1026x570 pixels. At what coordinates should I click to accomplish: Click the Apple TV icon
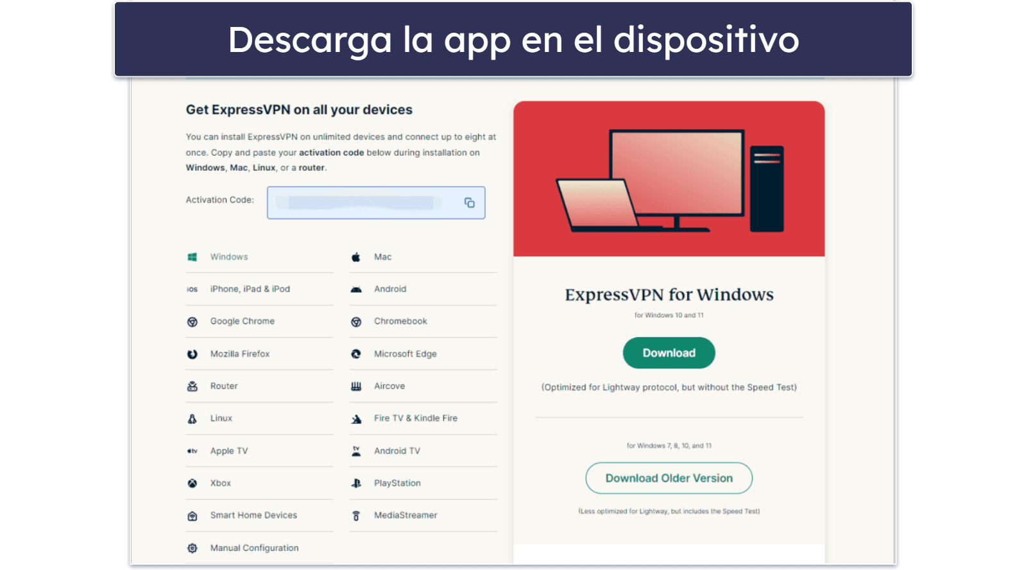click(192, 451)
